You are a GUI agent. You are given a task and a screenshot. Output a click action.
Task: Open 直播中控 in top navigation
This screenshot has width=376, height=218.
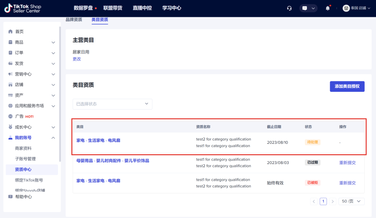[x=142, y=8]
